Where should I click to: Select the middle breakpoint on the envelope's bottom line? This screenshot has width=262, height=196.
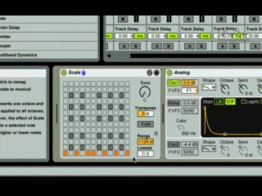click(225, 134)
